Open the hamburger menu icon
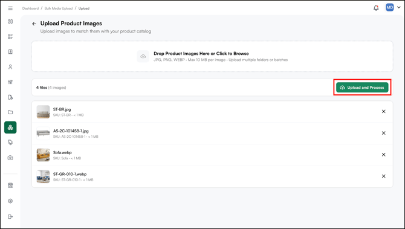The height and width of the screenshot is (229, 405). (10, 8)
